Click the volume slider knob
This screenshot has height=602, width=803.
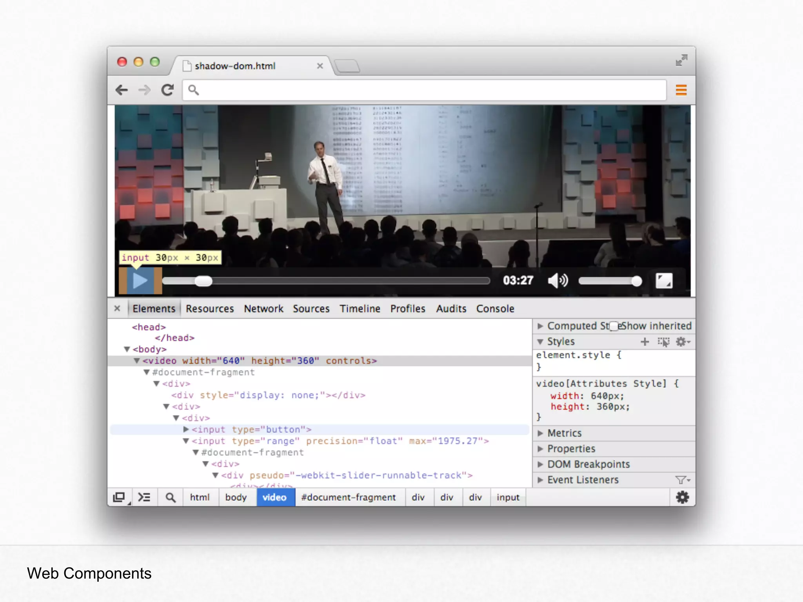click(x=637, y=281)
